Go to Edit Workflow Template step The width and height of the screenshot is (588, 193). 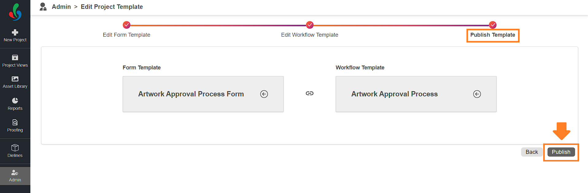point(309,35)
